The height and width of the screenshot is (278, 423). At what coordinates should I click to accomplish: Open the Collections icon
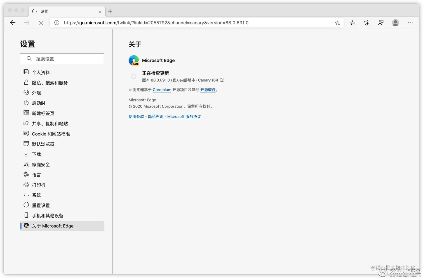367,23
